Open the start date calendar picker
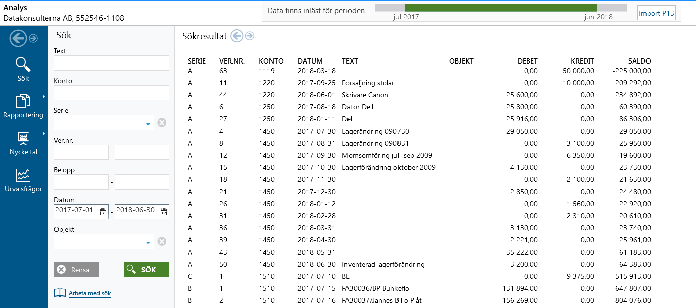Viewport: 696px width, 308px height. (x=103, y=212)
